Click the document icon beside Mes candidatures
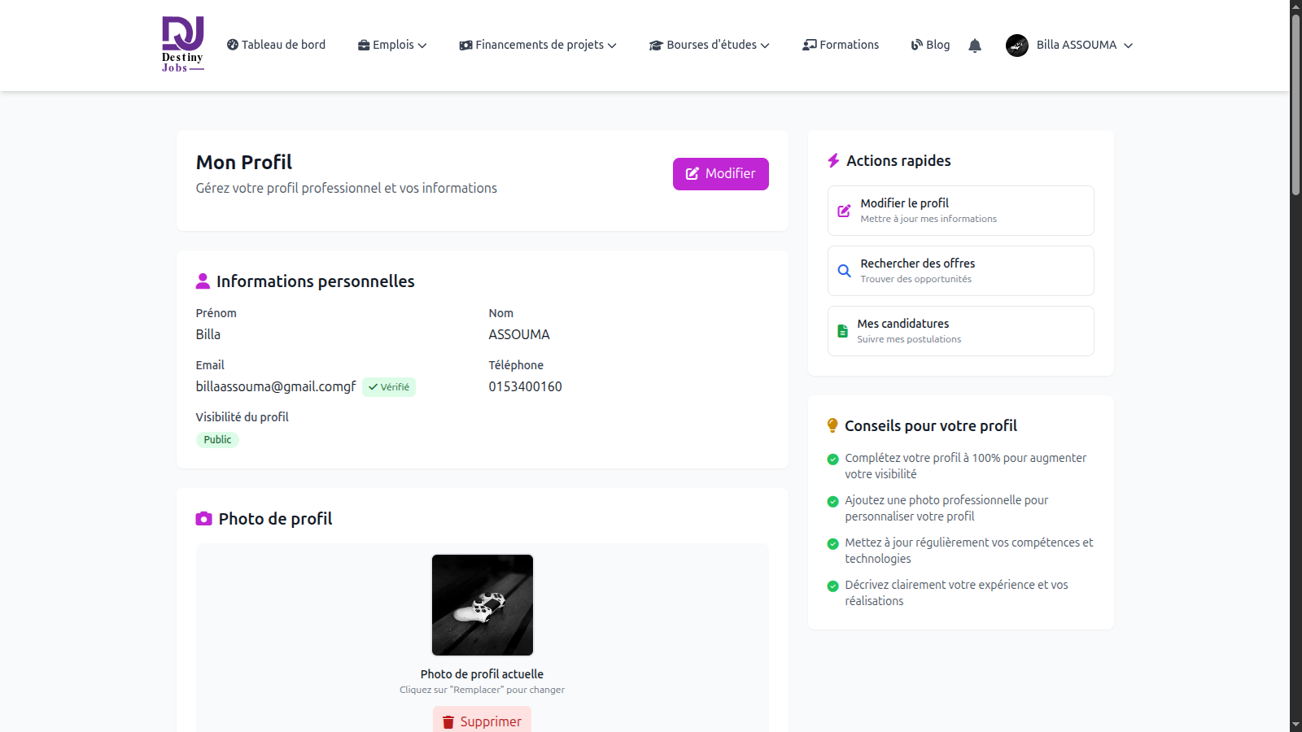 (842, 331)
